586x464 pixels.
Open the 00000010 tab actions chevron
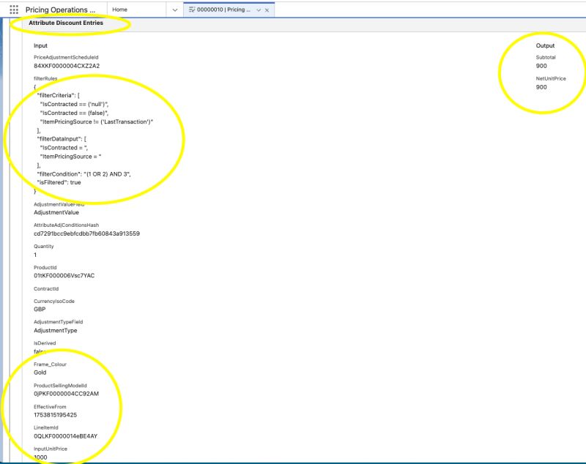click(x=259, y=10)
